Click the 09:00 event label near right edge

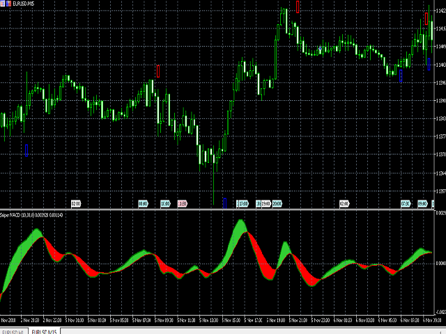422,203
